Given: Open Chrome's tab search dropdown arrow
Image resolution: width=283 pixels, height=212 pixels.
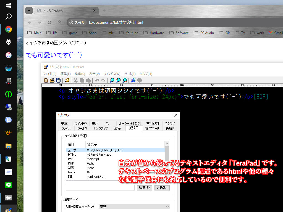Looking at the screenshot, I should point(29,10).
